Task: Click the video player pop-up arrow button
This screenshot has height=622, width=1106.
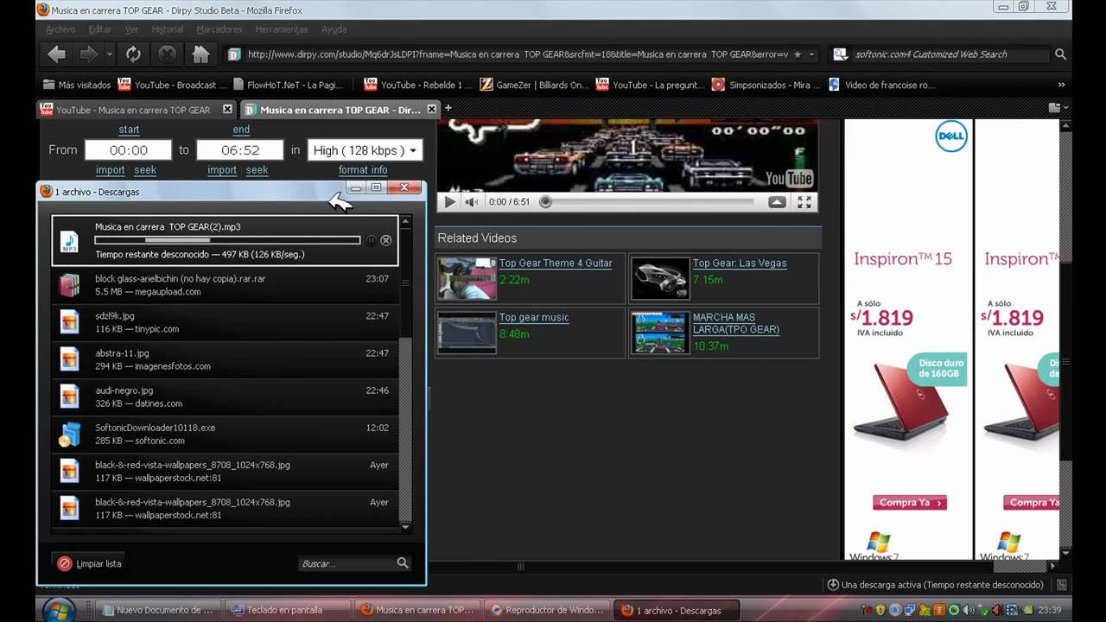Action: click(x=777, y=202)
